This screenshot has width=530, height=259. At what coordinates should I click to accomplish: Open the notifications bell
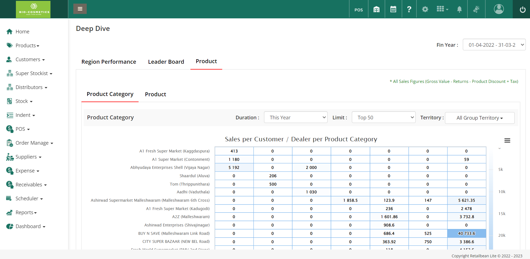point(459,9)
